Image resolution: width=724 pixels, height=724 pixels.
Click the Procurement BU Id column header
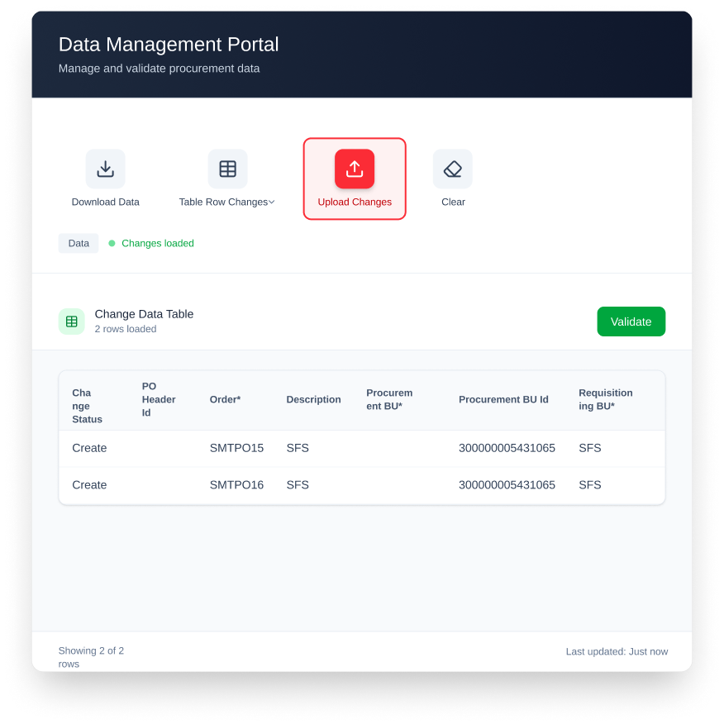(503, 400)
